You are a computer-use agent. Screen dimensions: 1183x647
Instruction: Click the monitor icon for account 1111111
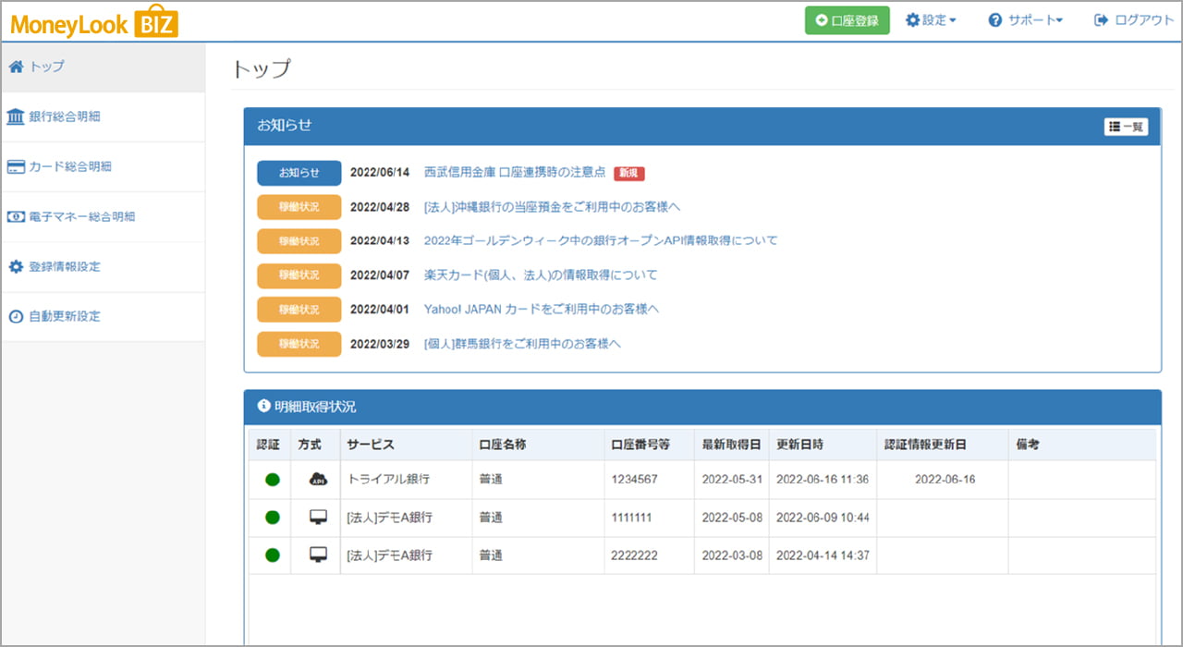pyautogui.click(x=318, y=517)
